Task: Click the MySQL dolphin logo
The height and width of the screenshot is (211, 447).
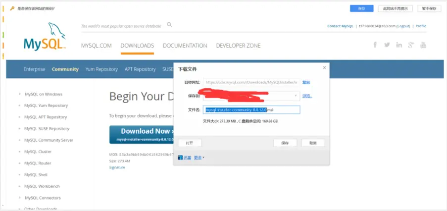Action: (45, 37)
